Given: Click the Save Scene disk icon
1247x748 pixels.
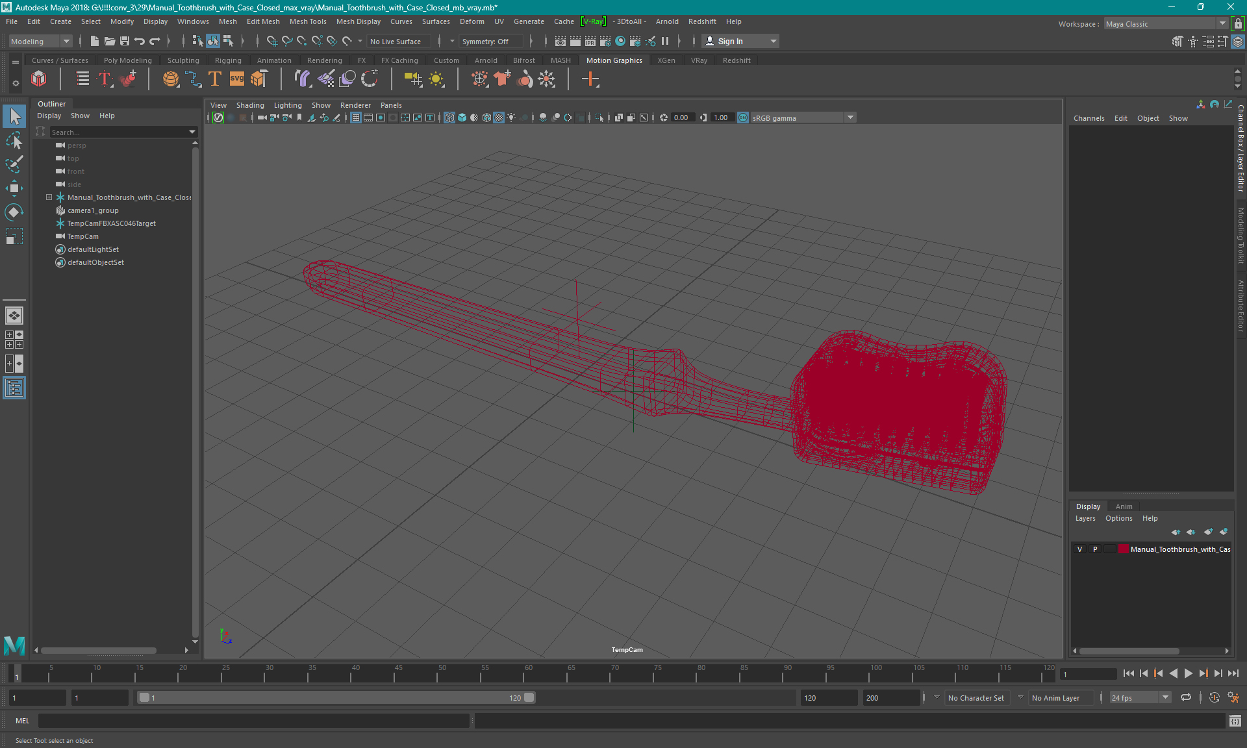Looking at the screenshot, I should pos(125,41).
